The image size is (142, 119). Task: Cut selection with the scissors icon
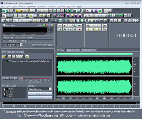[x=59, y=11]
